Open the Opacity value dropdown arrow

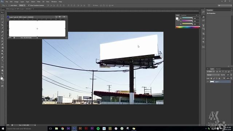tap(231, 75)
